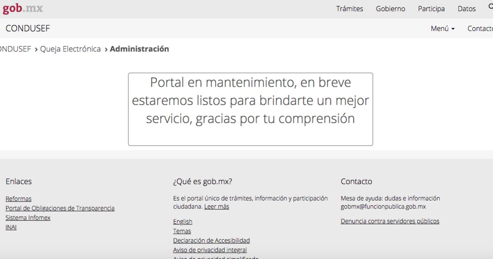Open Denuncia contra servidores públicos link
This screenshot has height=259, width=493.
[390, 221]
